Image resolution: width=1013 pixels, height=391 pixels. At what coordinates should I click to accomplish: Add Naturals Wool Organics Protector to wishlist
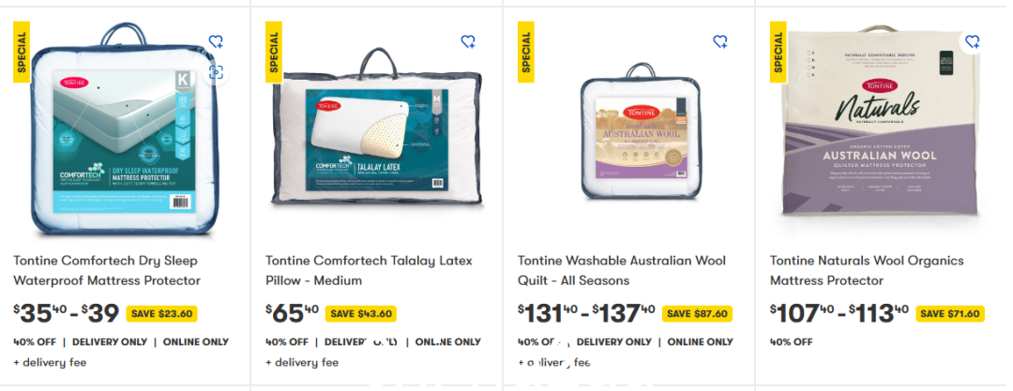(x=972, y=42)
